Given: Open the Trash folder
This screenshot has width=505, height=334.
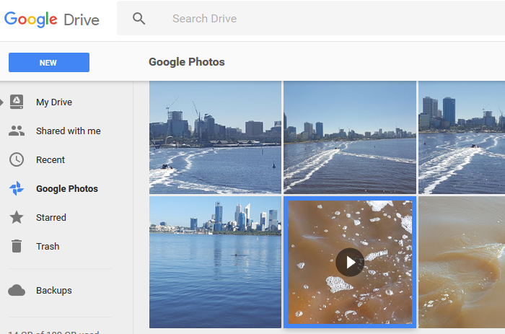Looking at the screenshot, I should click(48, 247).
